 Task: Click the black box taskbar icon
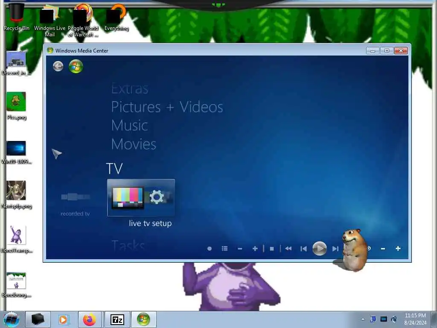[x=38, y=319]
